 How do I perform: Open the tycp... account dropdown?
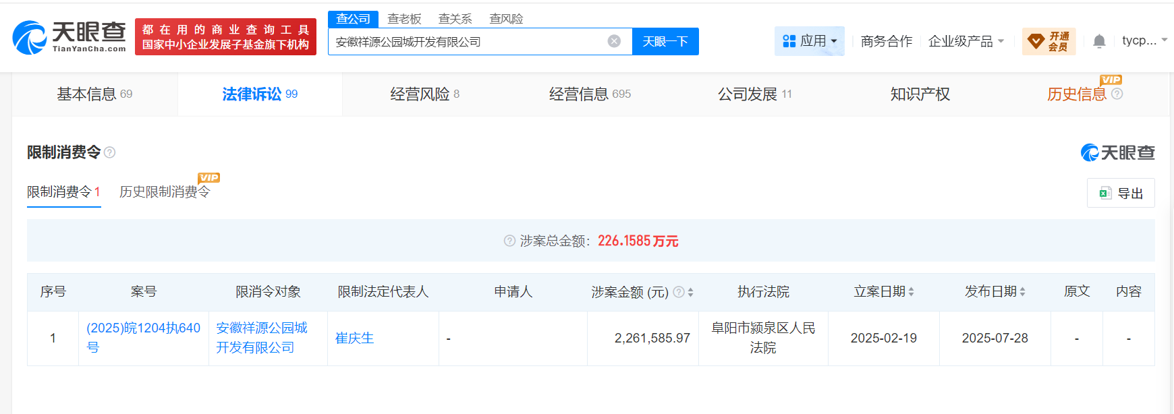click(x=1144, y=40)
